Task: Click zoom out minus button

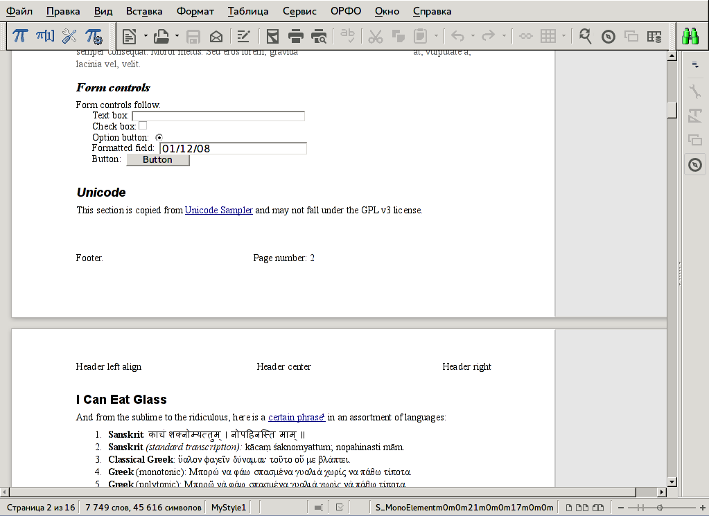Action: [x=621, y=508]
